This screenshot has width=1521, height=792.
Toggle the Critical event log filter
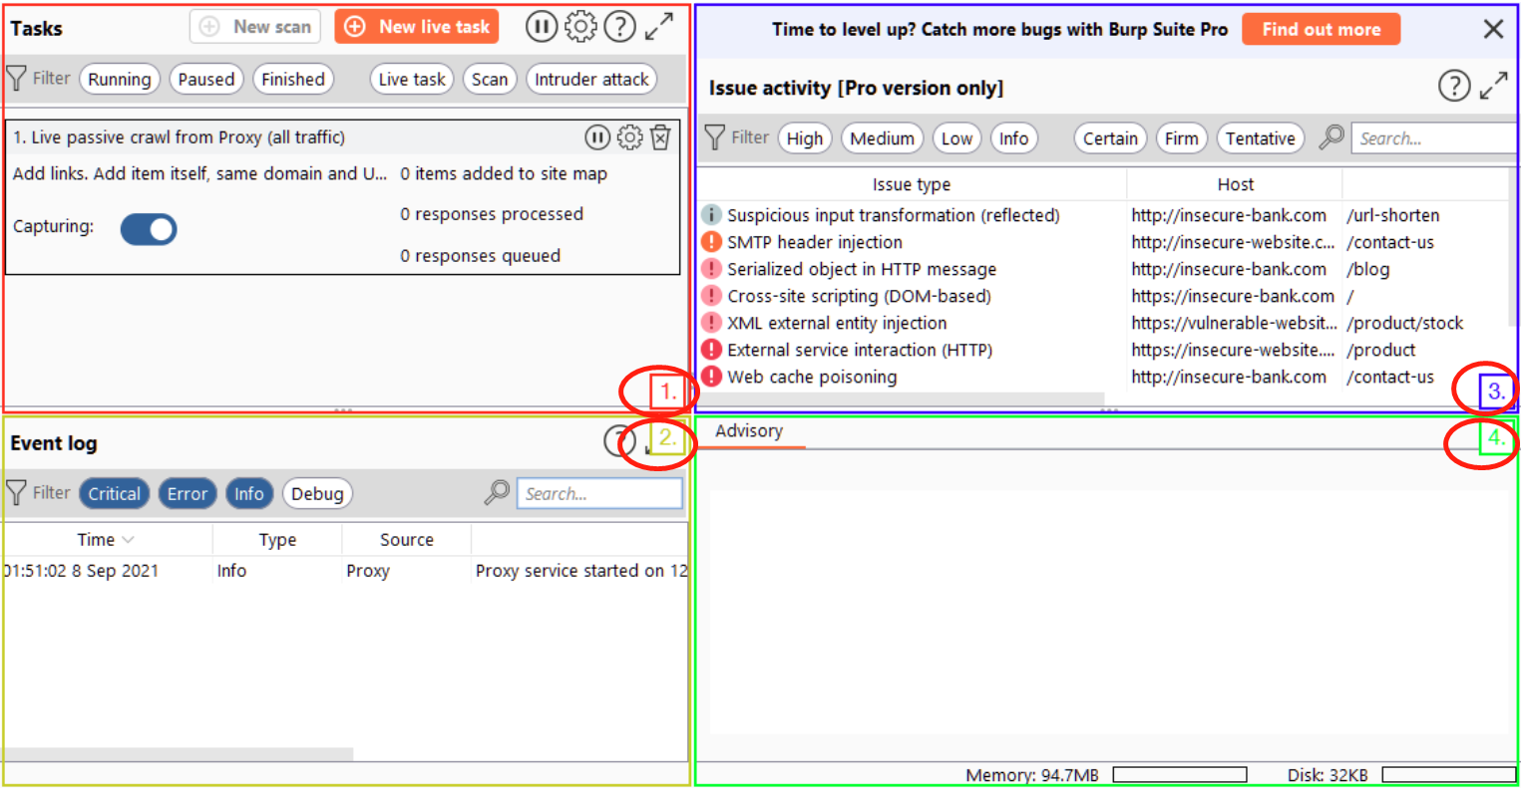click(x=114, y=494)
